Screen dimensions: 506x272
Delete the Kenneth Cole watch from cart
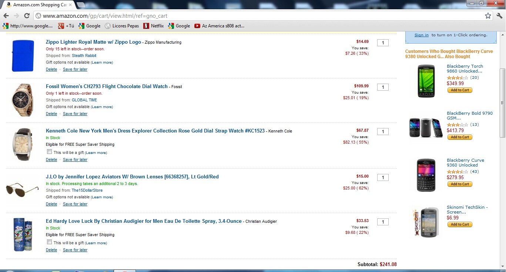click(51, 159)
